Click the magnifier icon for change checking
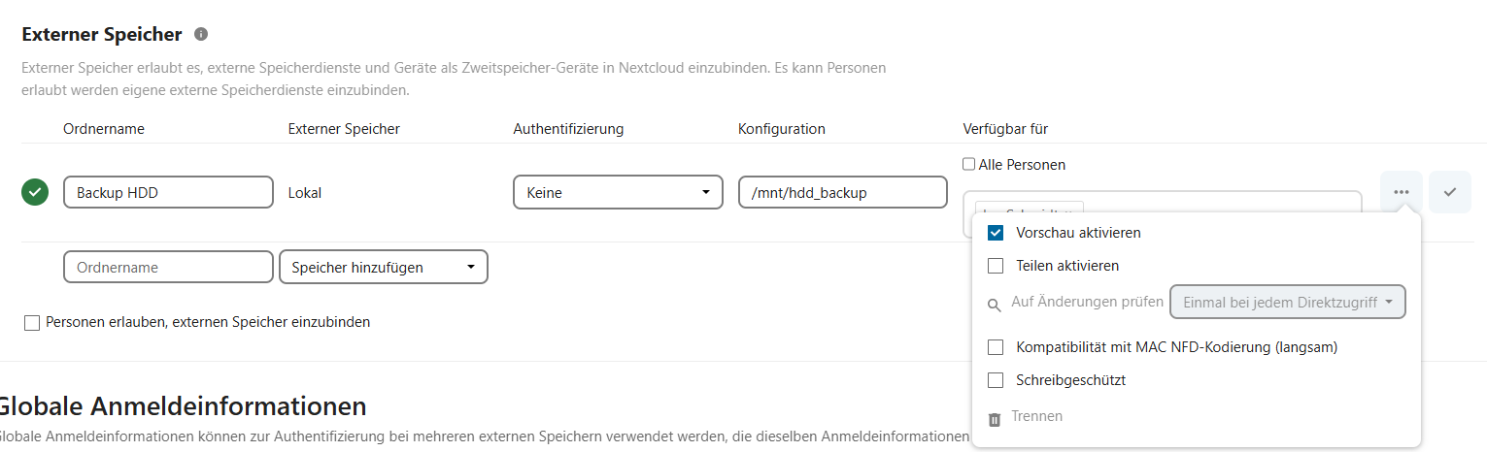This screenshot has height=452, width=1487. click(995, 305)
